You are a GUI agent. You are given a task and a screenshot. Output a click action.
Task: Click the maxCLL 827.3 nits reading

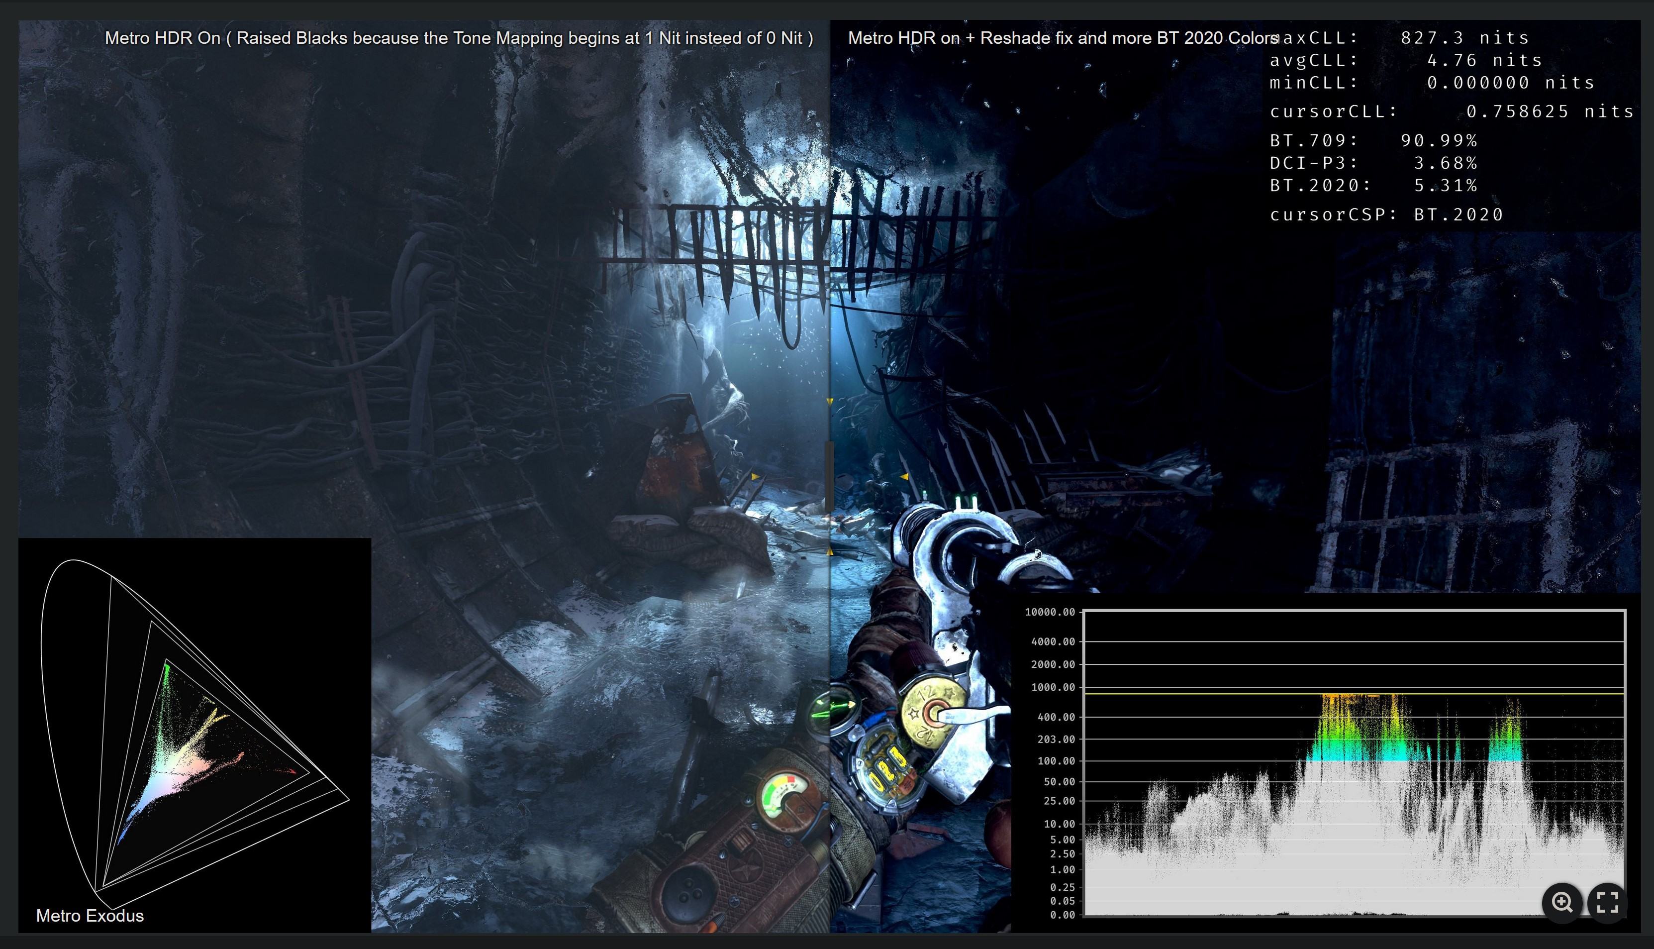[1399, 38]
